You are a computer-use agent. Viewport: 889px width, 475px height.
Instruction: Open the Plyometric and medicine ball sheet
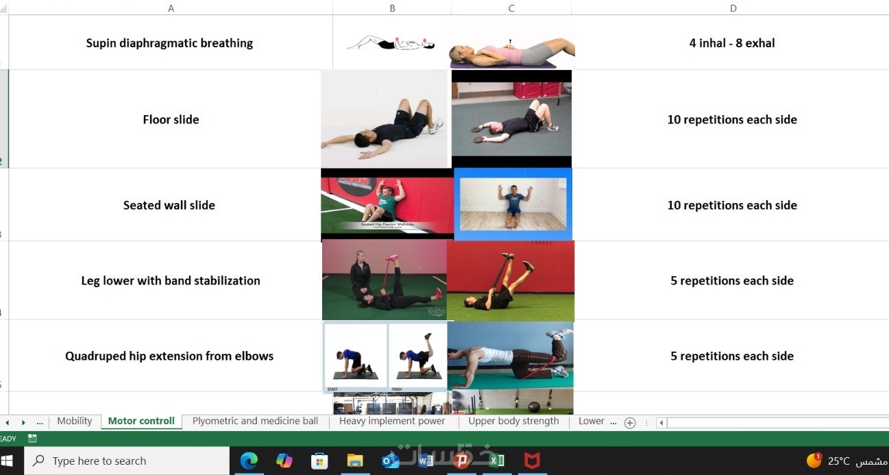pos(255,422)
